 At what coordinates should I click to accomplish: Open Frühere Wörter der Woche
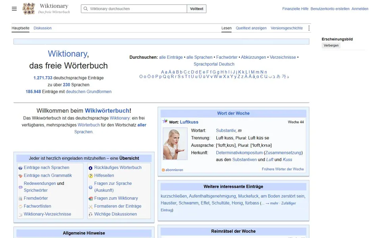(283, 169)
